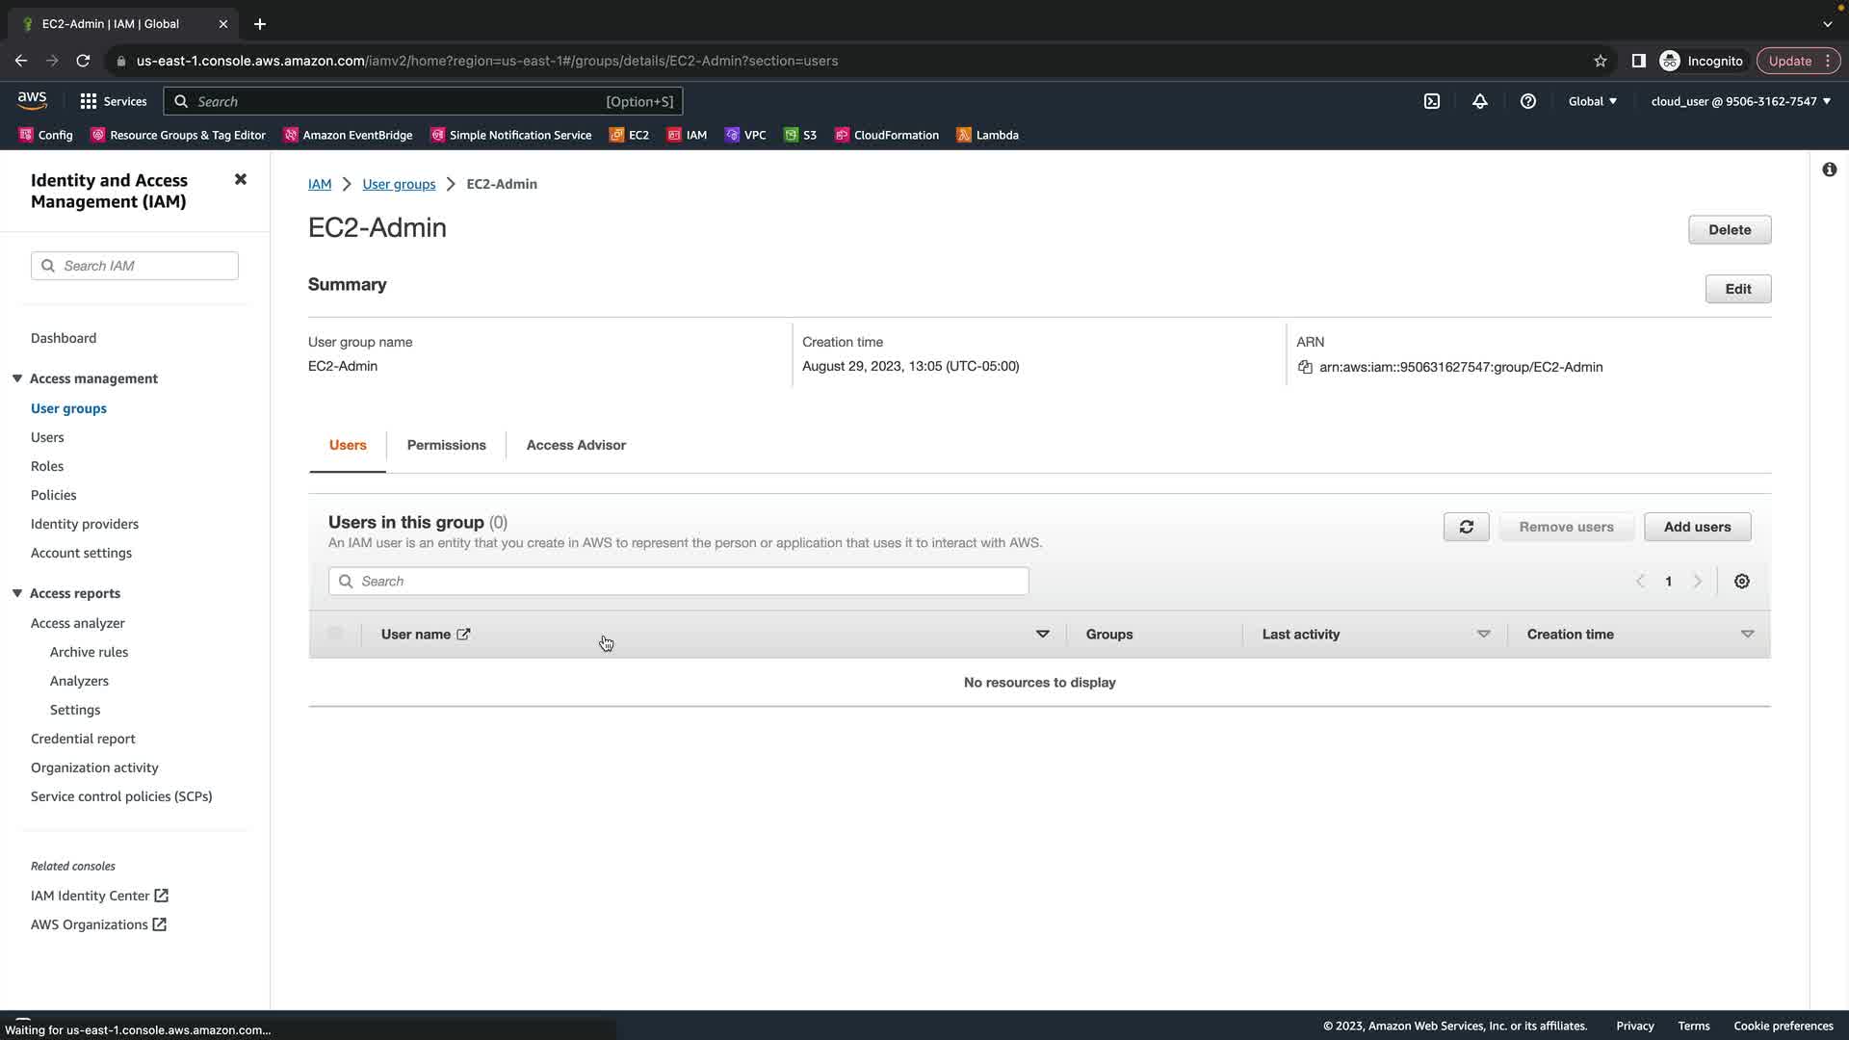Click the Lambda bookmark shortcut icon
This screenshot has height=1040, width=1849.
964,135
